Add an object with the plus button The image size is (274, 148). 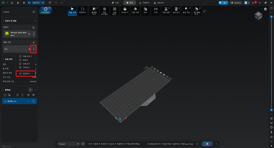click(30, 90)
